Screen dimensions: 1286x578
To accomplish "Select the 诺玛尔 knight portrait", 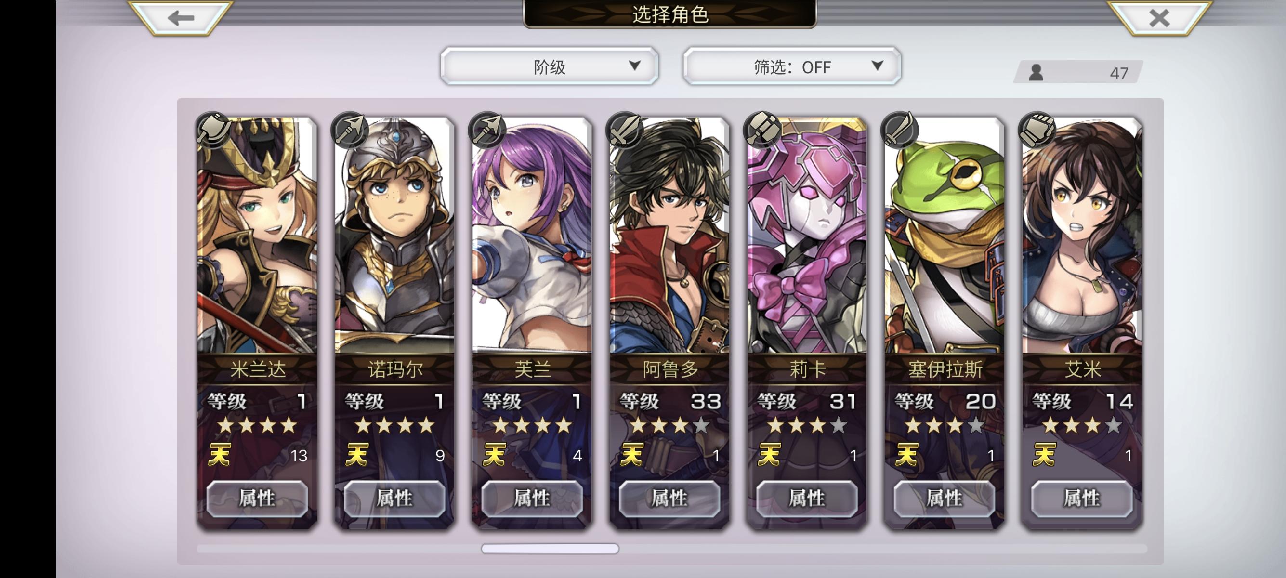I will click(x=394, y=235).
